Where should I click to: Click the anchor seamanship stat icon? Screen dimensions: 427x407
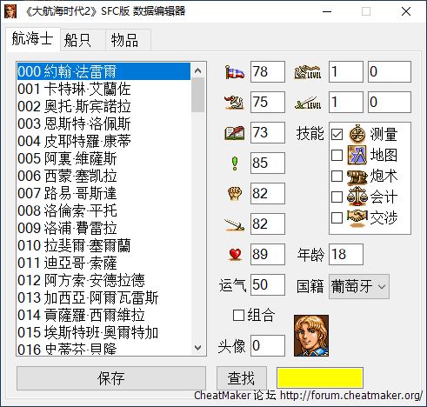click(x=234, y=103)
